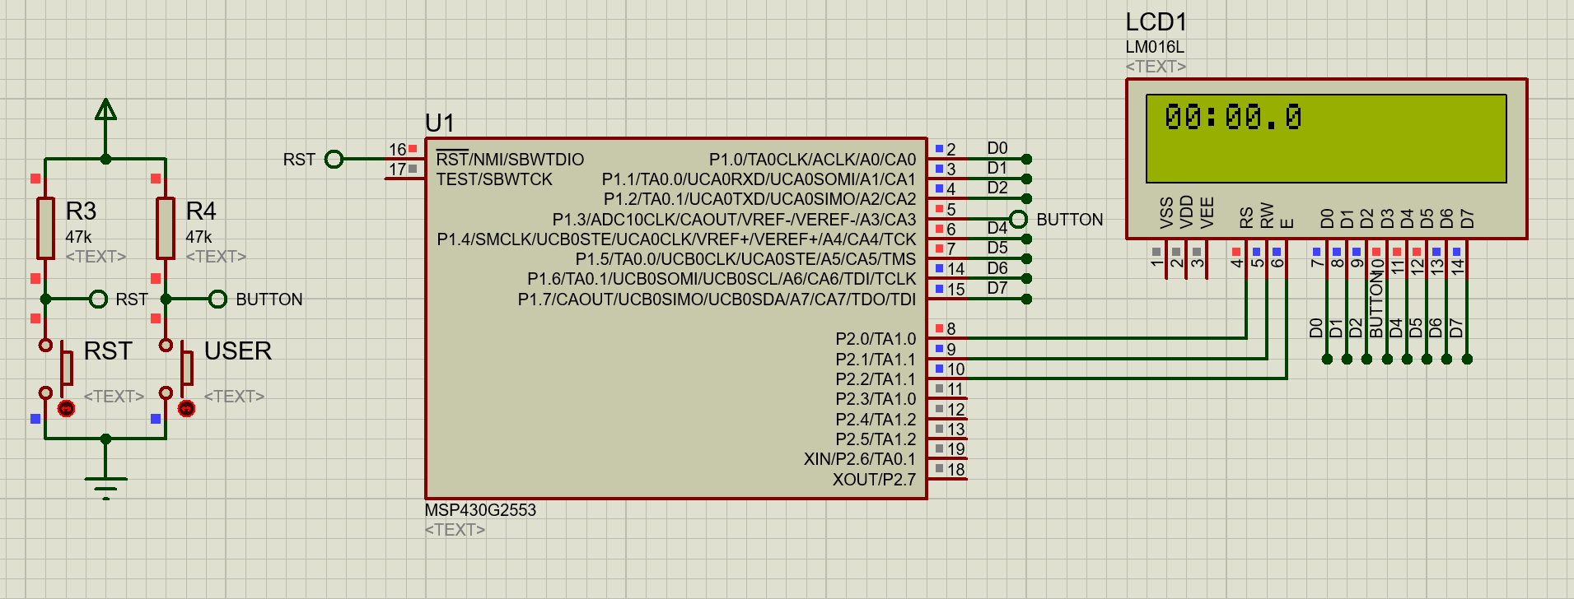The height and width of the screenshot is (599, 1574).
Task: Toggle the red latch circle on USER button
Action: coord(187,408)
